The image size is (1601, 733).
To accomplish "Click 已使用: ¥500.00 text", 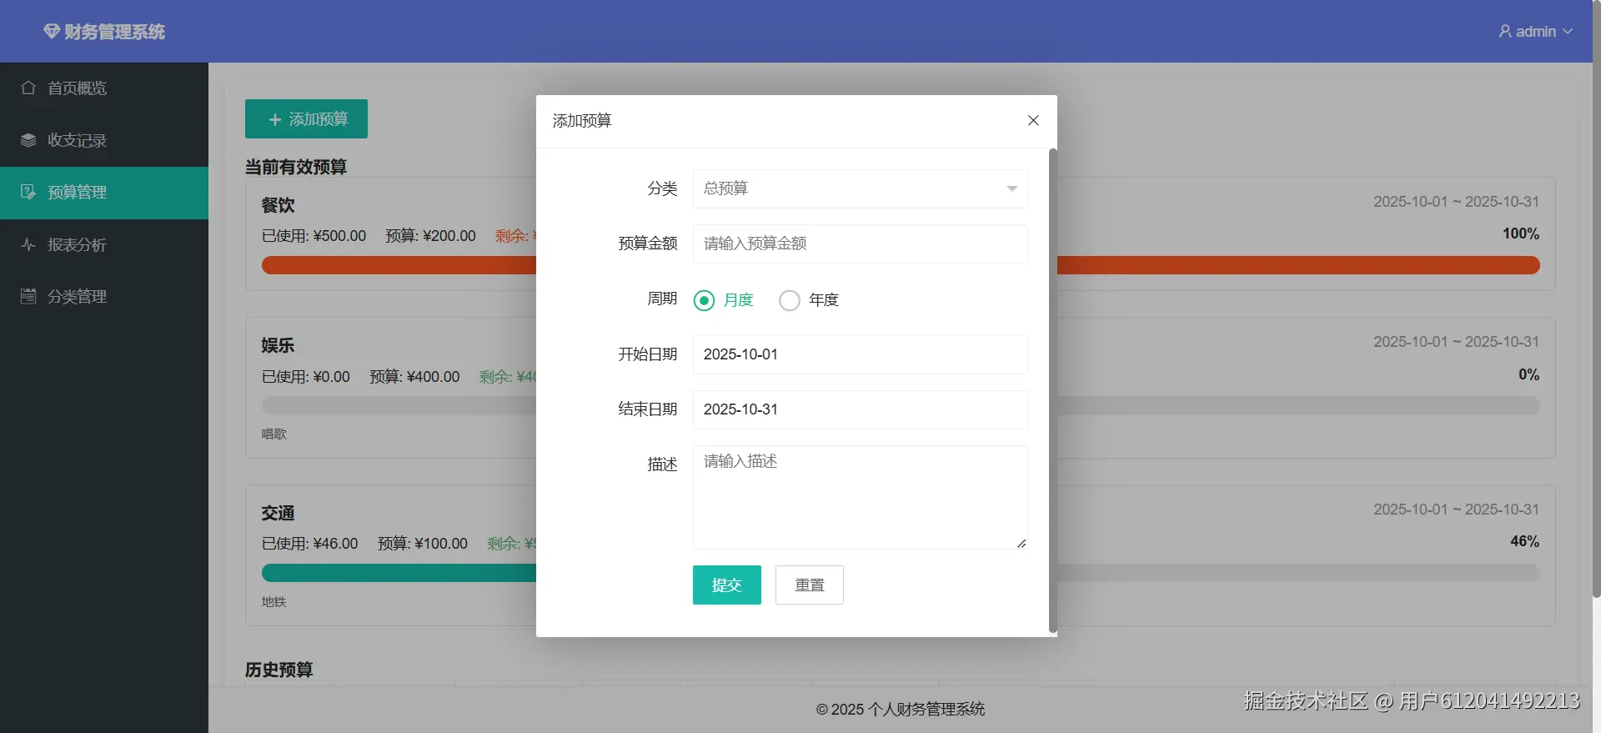I will point(314,236).
